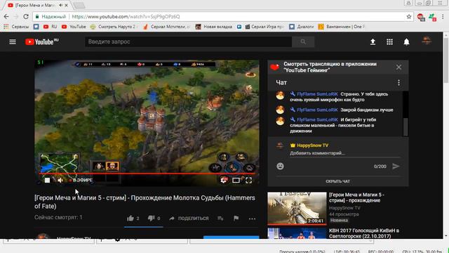449x253 pixels.
Task: Enter fullscreen video mode
Action: point(248,180)
